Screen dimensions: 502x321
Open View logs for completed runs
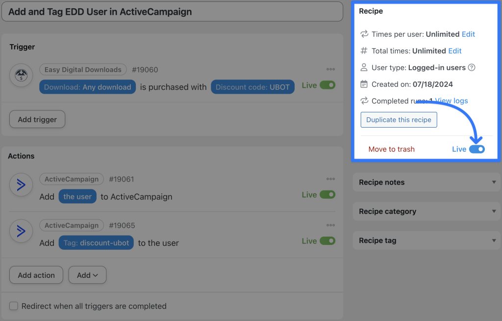click(x=451, y=101)
